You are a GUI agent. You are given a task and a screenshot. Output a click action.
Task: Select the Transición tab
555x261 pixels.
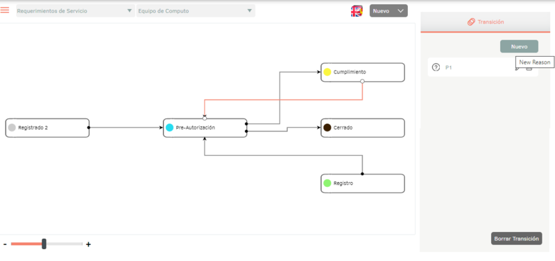coord(485,22)
